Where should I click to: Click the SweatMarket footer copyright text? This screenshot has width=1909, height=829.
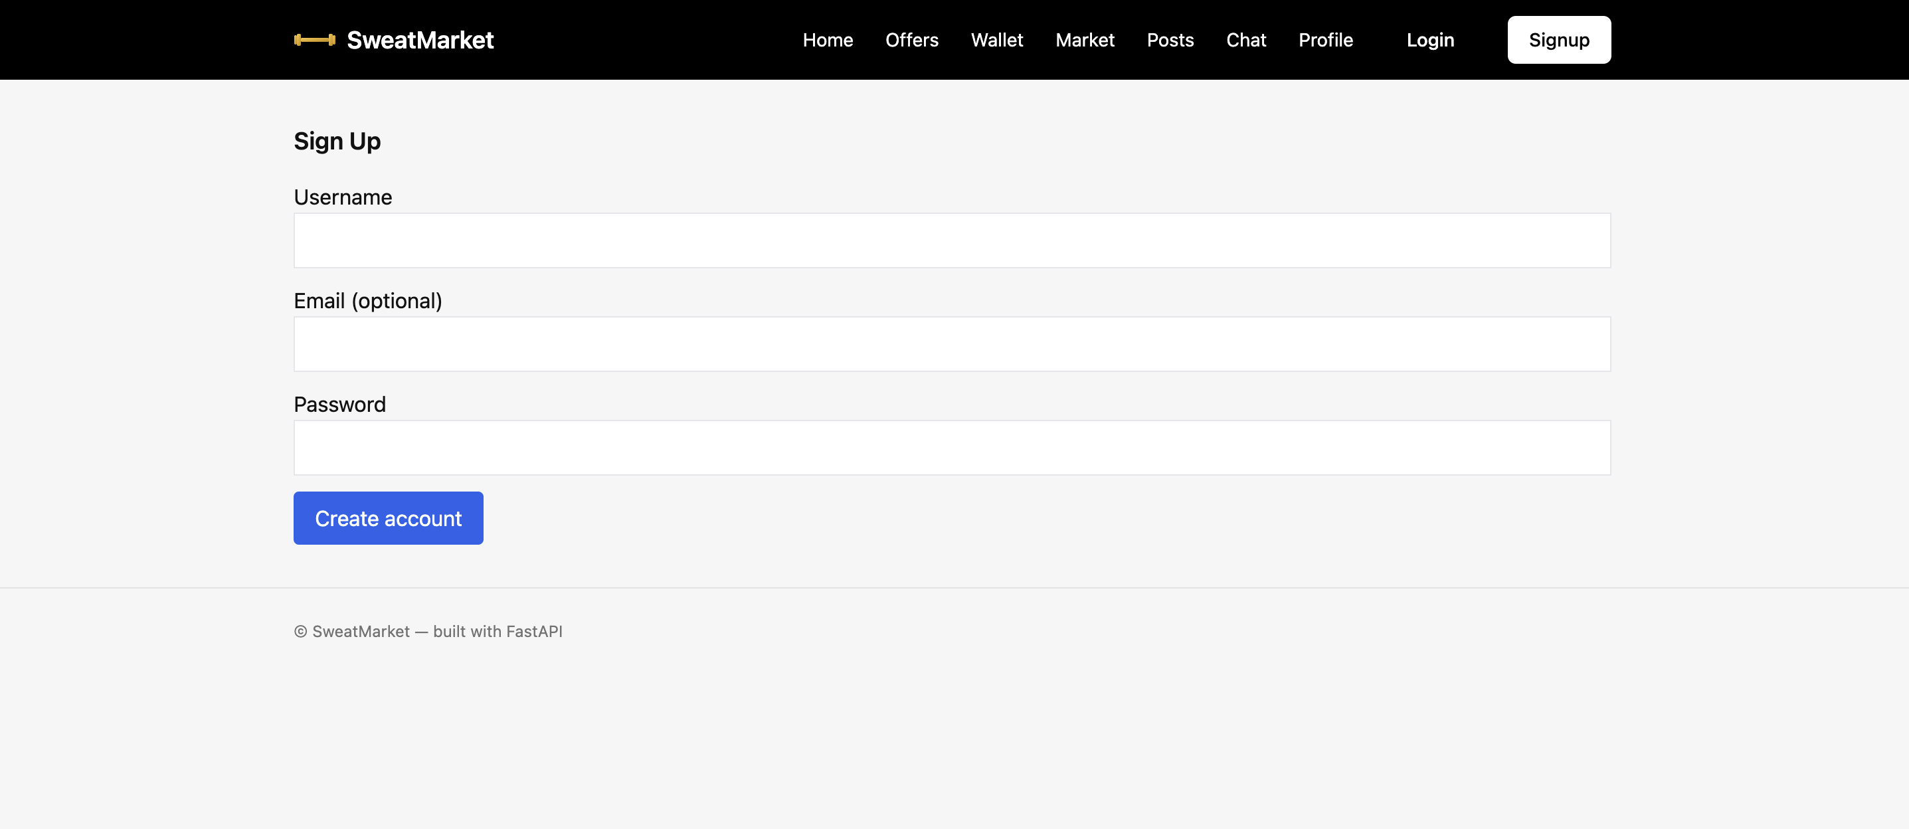point(428,631)
